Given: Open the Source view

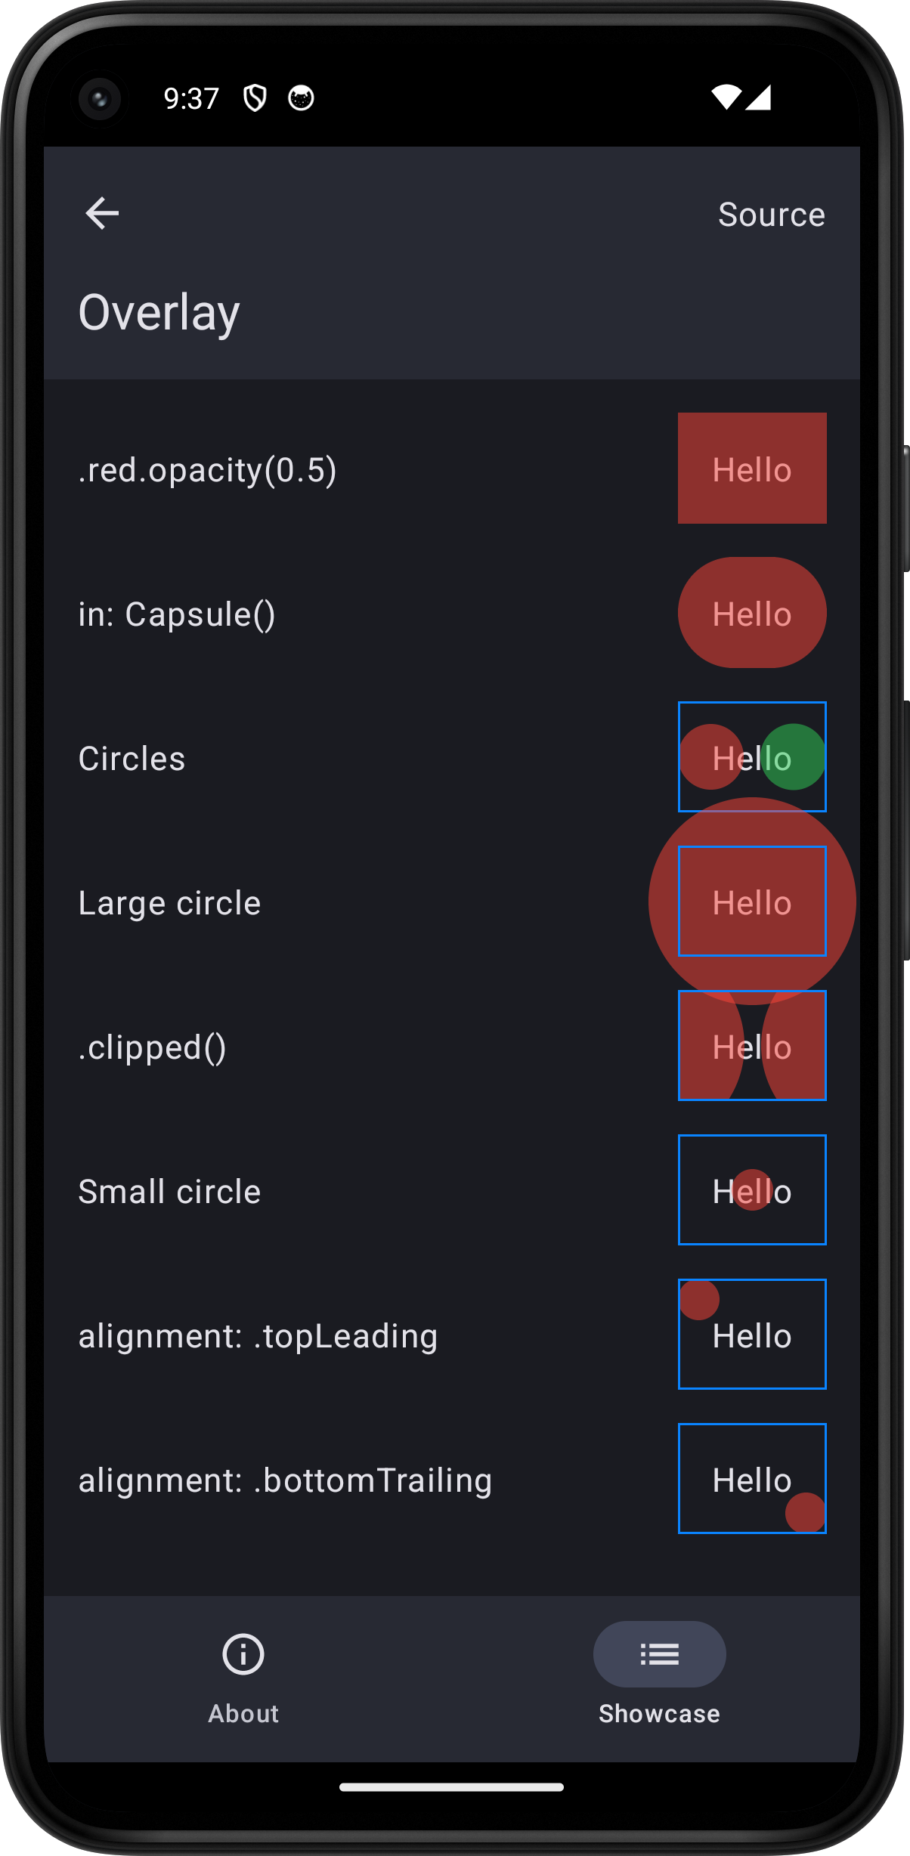Looking at the screenshot, I should tap(771, 214).
